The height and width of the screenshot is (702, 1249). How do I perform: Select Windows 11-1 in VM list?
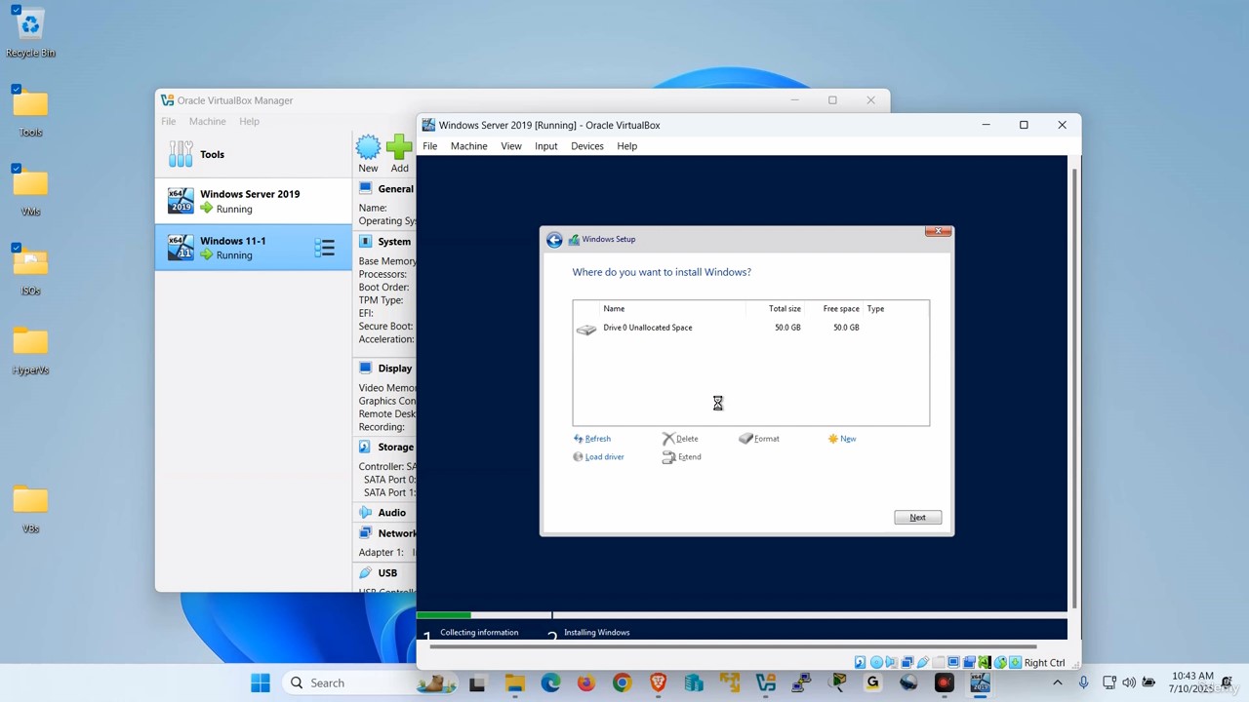pos(253,248)
